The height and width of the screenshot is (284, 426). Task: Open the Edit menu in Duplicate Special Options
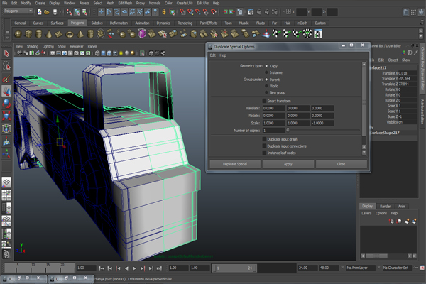pyautogui.click(x=213, y=55)
